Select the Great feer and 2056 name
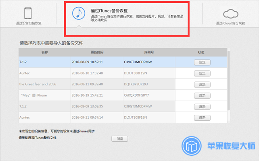Viewport: 259px width, 161px height. pyautogui.click(x=38, y=84)
